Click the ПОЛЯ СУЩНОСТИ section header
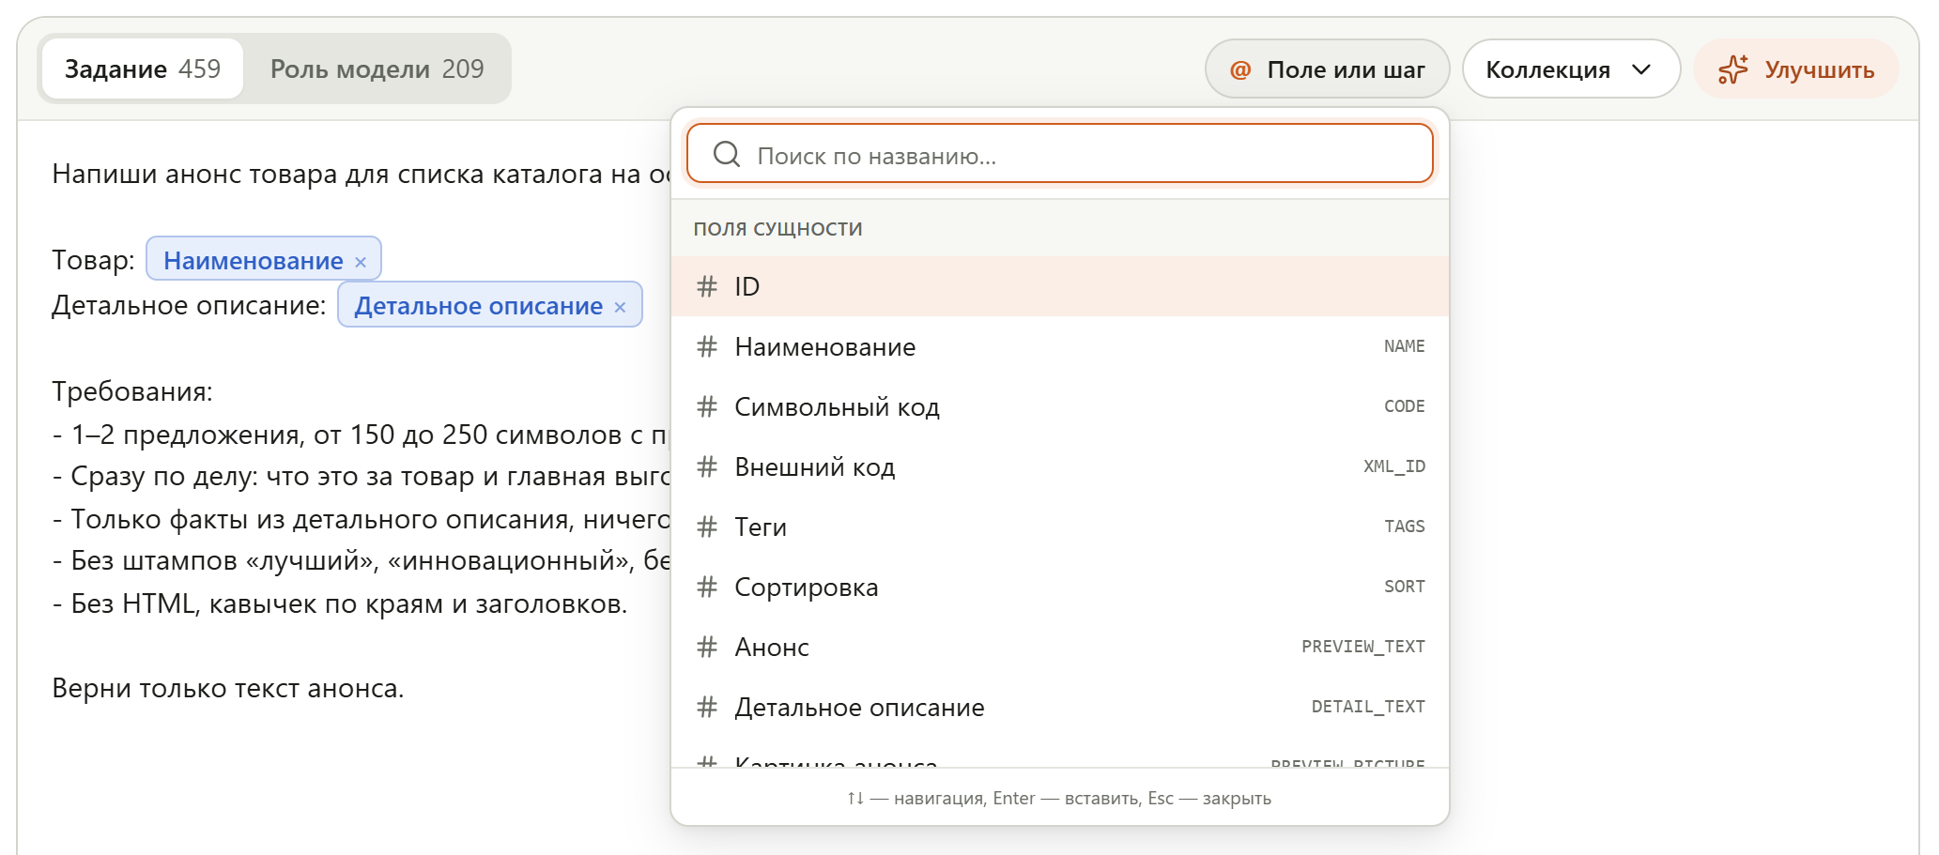 click(777, 229)
